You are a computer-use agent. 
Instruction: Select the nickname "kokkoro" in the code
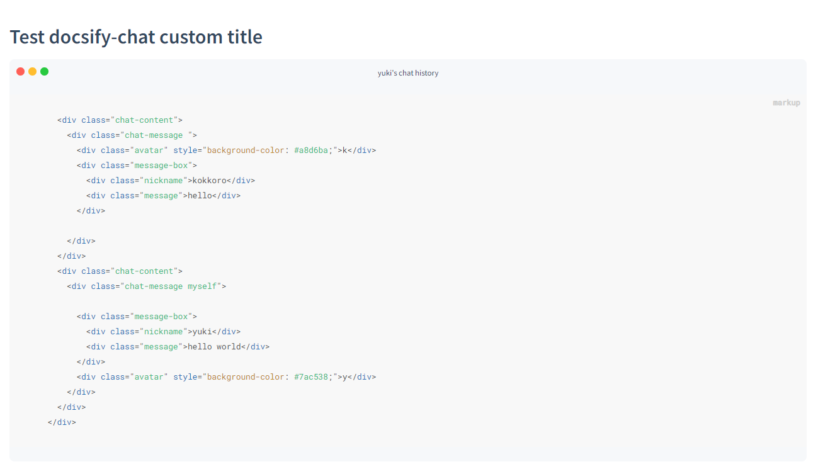(x=210, y=180)
